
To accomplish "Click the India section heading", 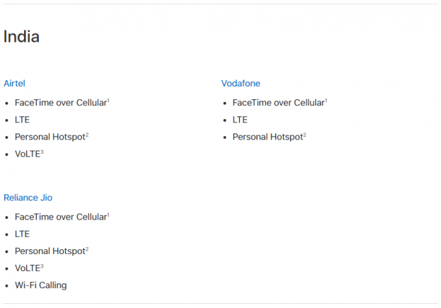I will [x=22, y=37].
